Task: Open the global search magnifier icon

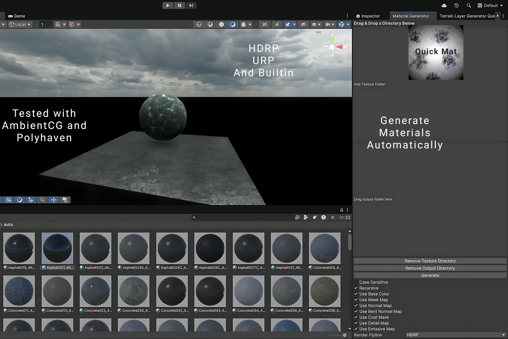Action: click(469, 5)
